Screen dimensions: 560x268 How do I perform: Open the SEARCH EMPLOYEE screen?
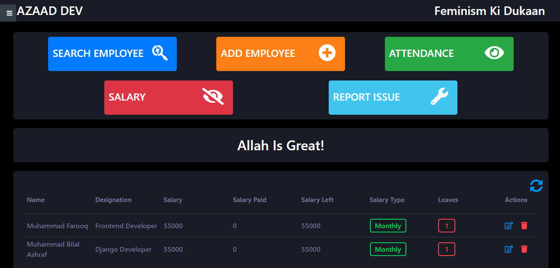[x=112, y=54]
